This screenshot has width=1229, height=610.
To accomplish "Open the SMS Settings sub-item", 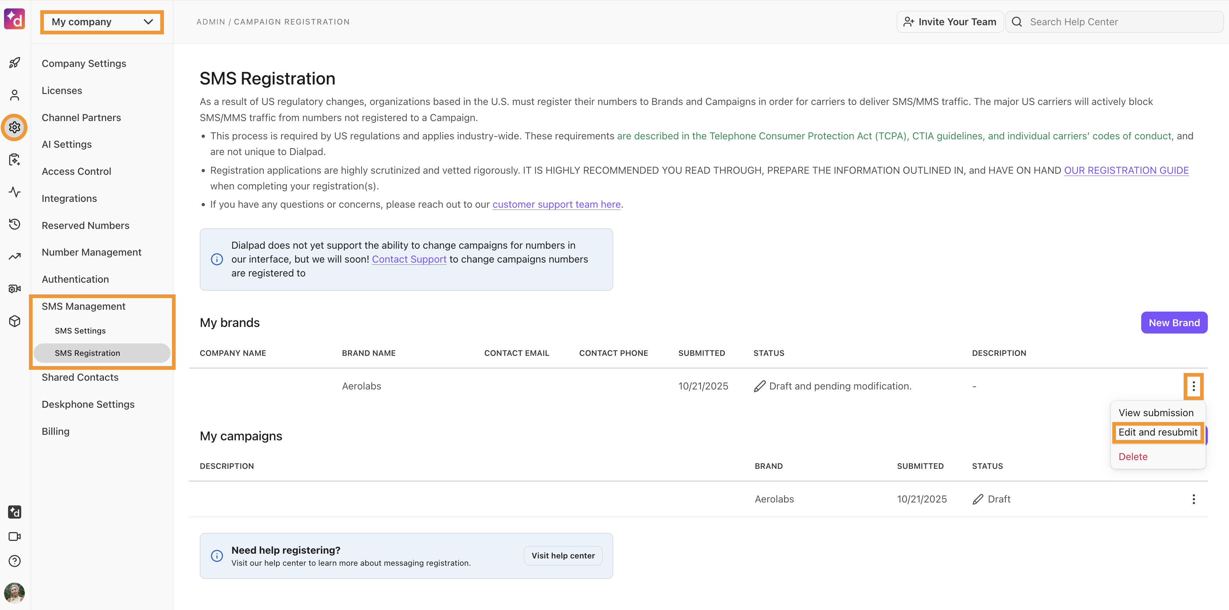I will click(x=80, y=331).
